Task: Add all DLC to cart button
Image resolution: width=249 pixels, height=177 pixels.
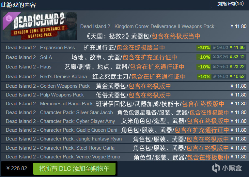Action: click(x=74, y=169)
